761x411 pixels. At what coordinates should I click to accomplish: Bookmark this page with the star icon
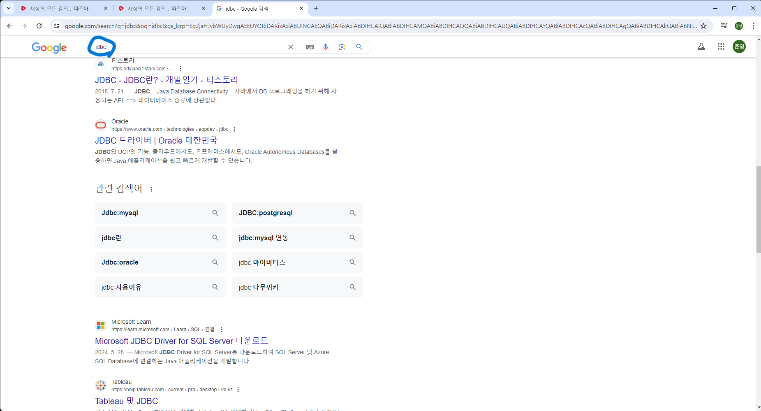point(703,26)
